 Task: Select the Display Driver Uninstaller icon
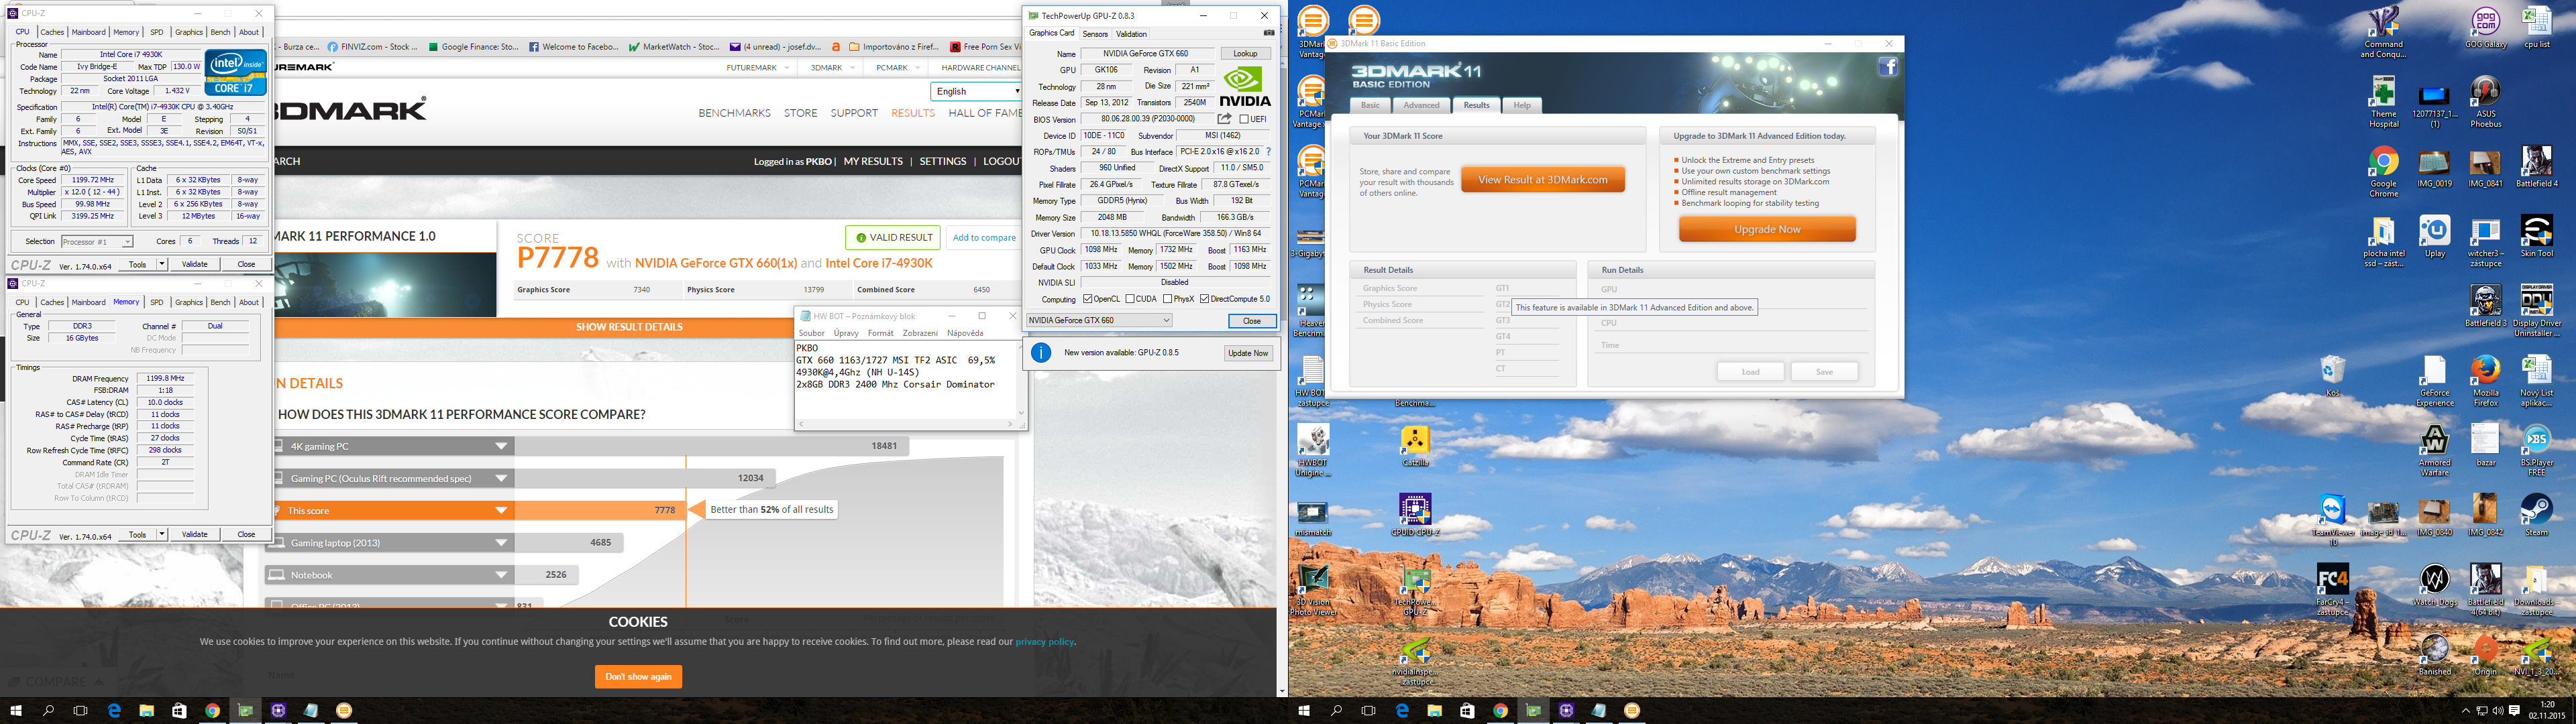2536,311
